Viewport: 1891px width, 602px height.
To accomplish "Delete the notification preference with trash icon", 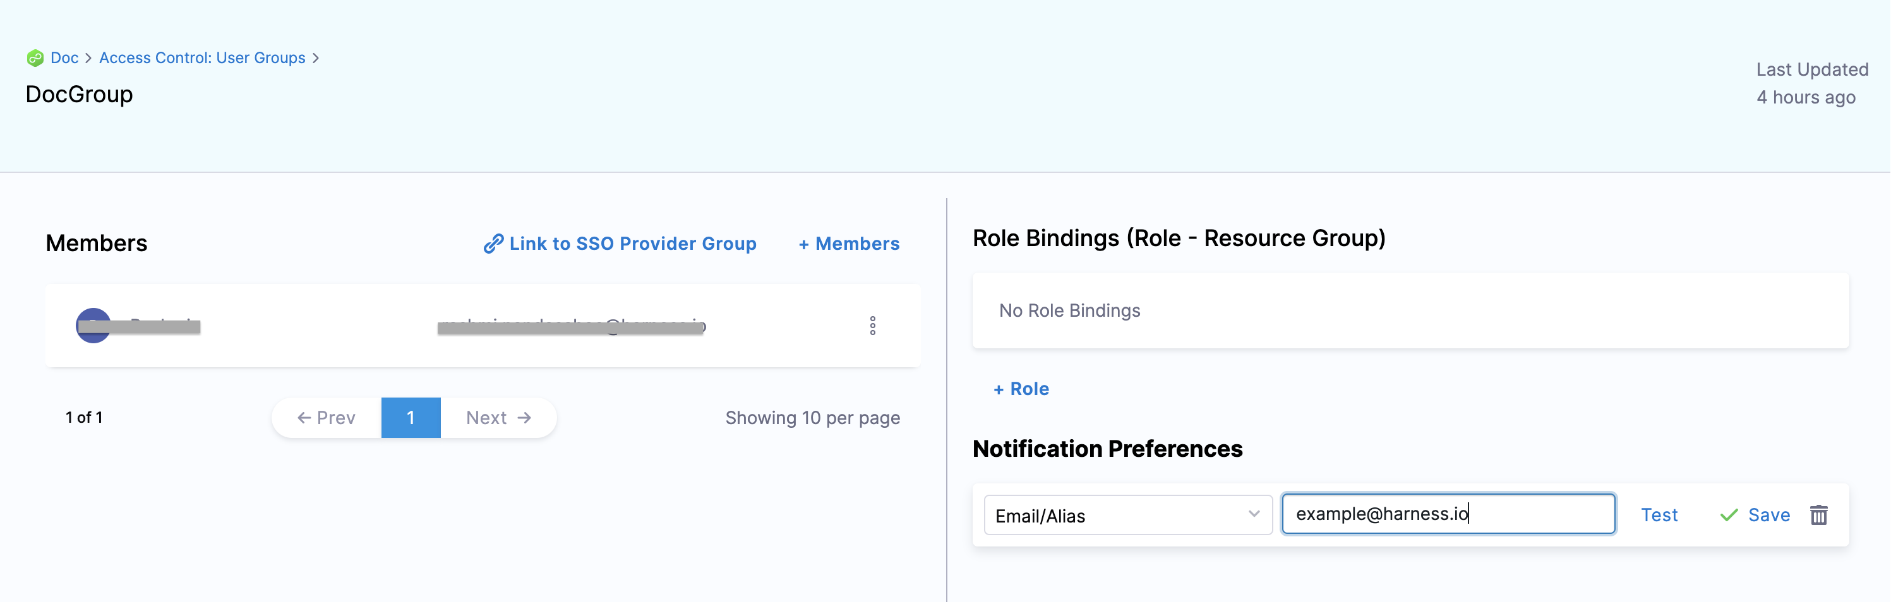I will (x=1818, y=515).
